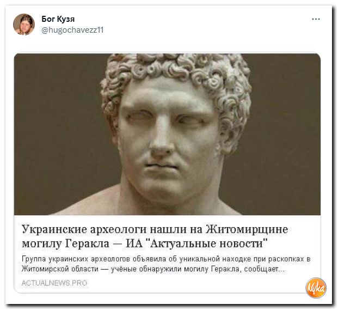Open the ACTUALNEWS.PRO source link
Image resolution: width=338 pixels, height=310 pixels.
(54, 283)
